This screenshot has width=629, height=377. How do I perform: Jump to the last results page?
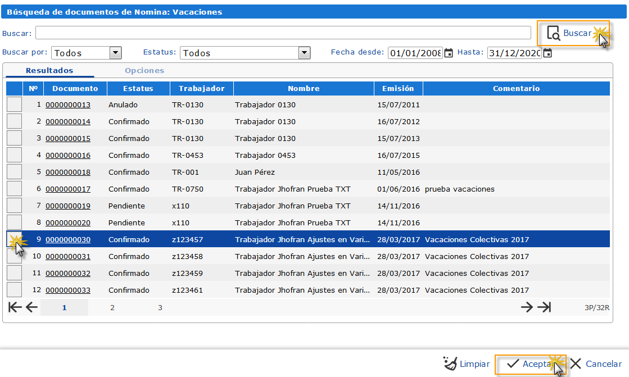544,307
